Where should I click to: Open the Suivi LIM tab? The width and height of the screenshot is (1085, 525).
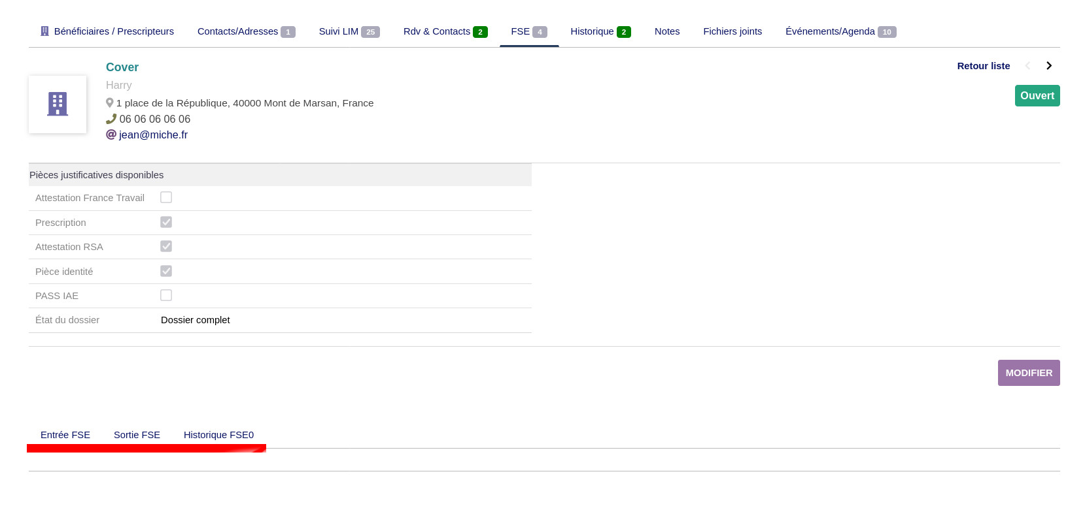[x=349, y=31]
